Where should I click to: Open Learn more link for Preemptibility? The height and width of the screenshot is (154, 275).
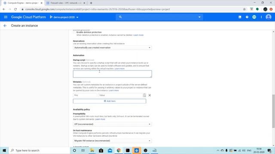click(x=100, y=119)
